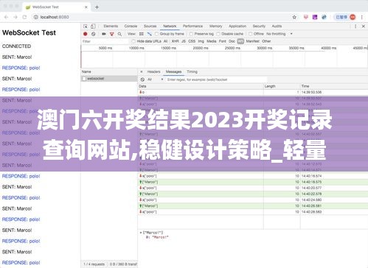Screen dimensions: 368x268
Task: Open the Performance tab
Action: tap(192, 26)
